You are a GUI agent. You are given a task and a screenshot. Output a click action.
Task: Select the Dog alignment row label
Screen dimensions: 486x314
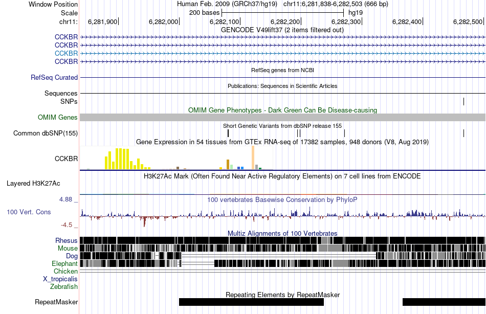[x=72, y=256]
